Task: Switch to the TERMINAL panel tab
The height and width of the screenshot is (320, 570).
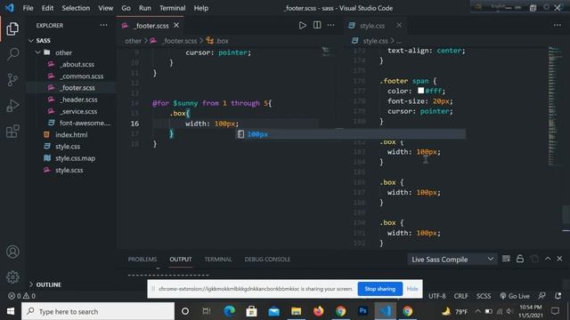Action: 217,259
